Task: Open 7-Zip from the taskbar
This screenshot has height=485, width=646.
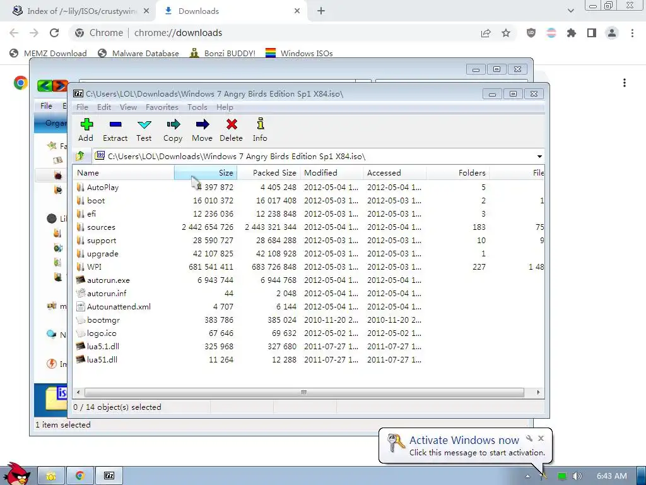Action: click(109, 476)
